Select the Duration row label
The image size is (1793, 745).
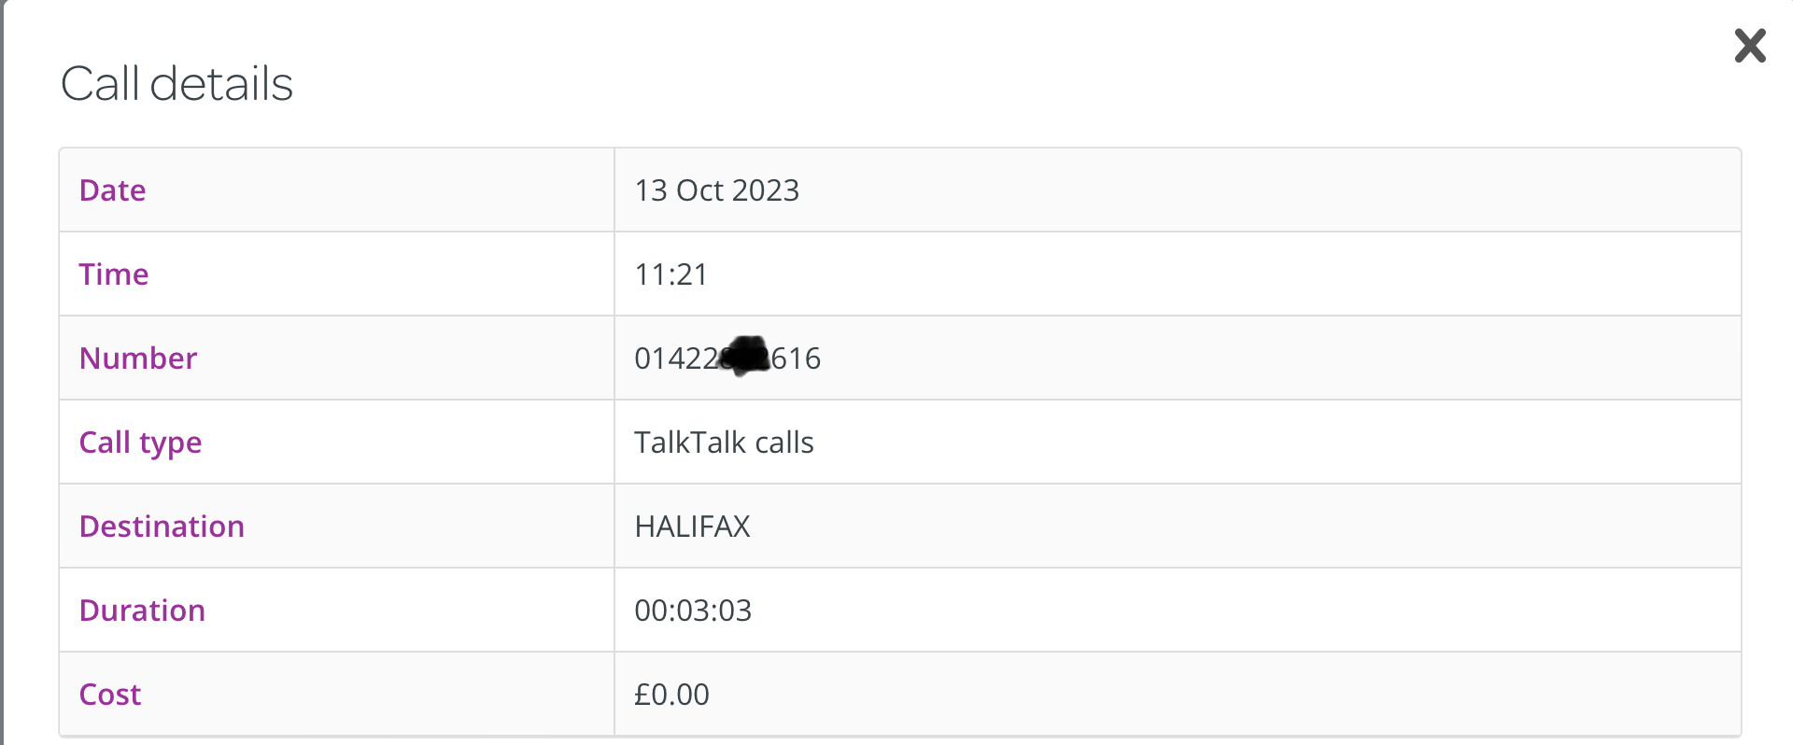142,611
